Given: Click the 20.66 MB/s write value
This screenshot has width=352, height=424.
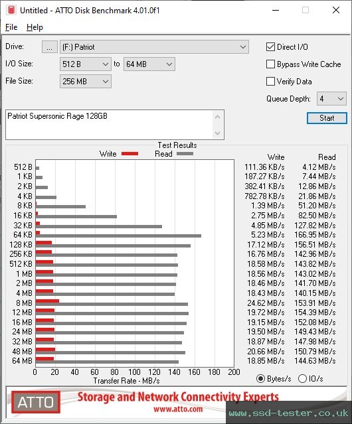Looking at the screenshot, I should coord(266,351).
